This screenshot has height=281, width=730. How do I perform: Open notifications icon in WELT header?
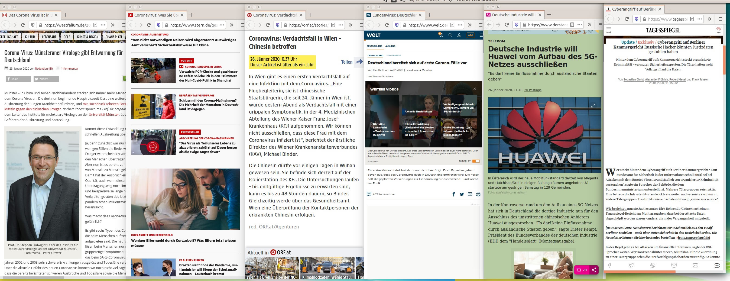[x=441, y=35]
